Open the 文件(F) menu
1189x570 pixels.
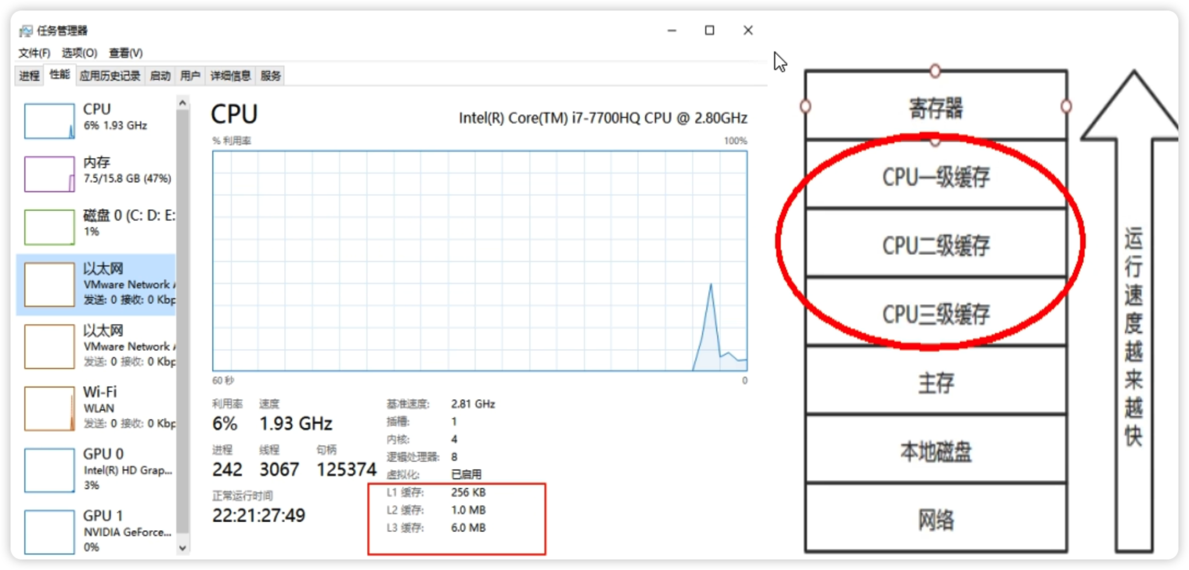tap(34, 53)
